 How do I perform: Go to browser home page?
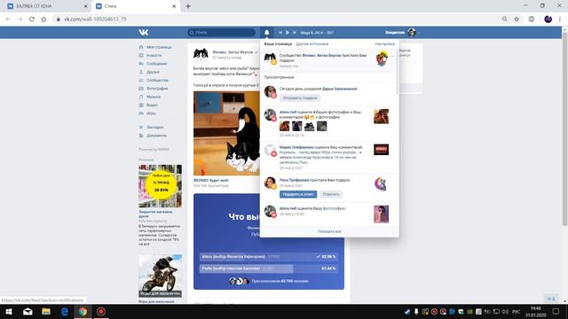[43, 19]
